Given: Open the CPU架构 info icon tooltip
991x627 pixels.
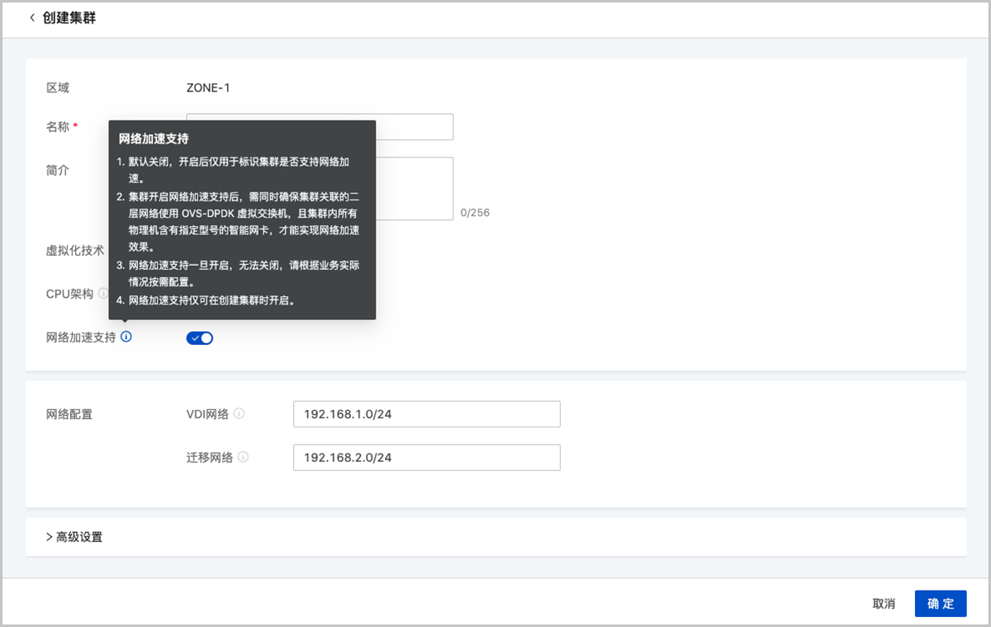Looking at the screenshot, I should click(x=102, y=293).
